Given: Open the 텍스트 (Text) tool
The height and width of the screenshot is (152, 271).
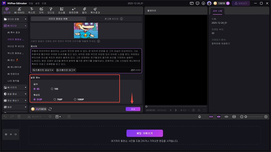Looking at the screenshot, I should point(32,10).
